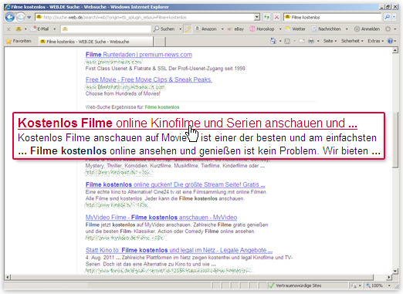Screen dimensions: 403x294
Task: Open the Amazon toolbar shortcut
Action: click(205, 29)
